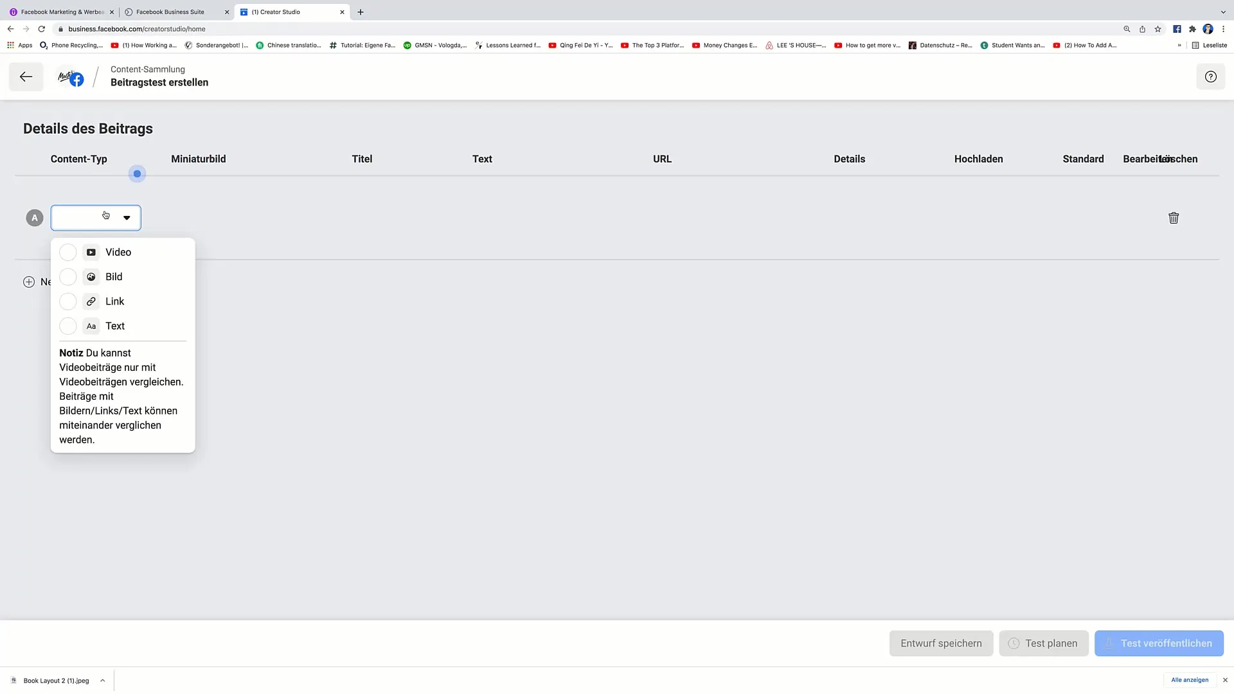1234x694 pixels.
Task: Click the help question mark icon
Action: 1211,76
